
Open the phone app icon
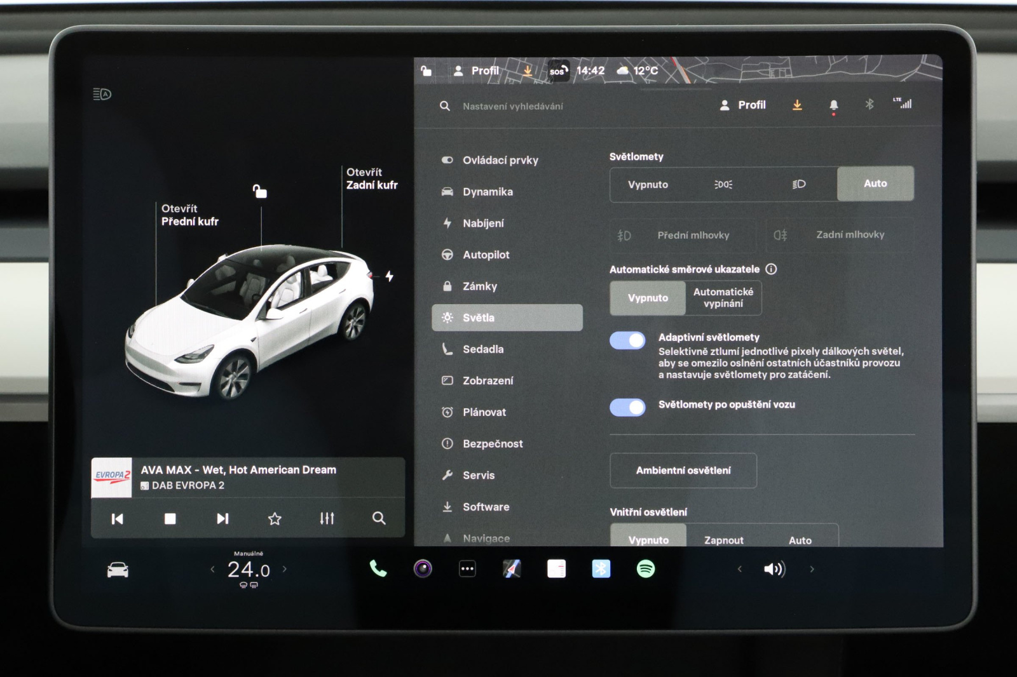coord(378,569)
